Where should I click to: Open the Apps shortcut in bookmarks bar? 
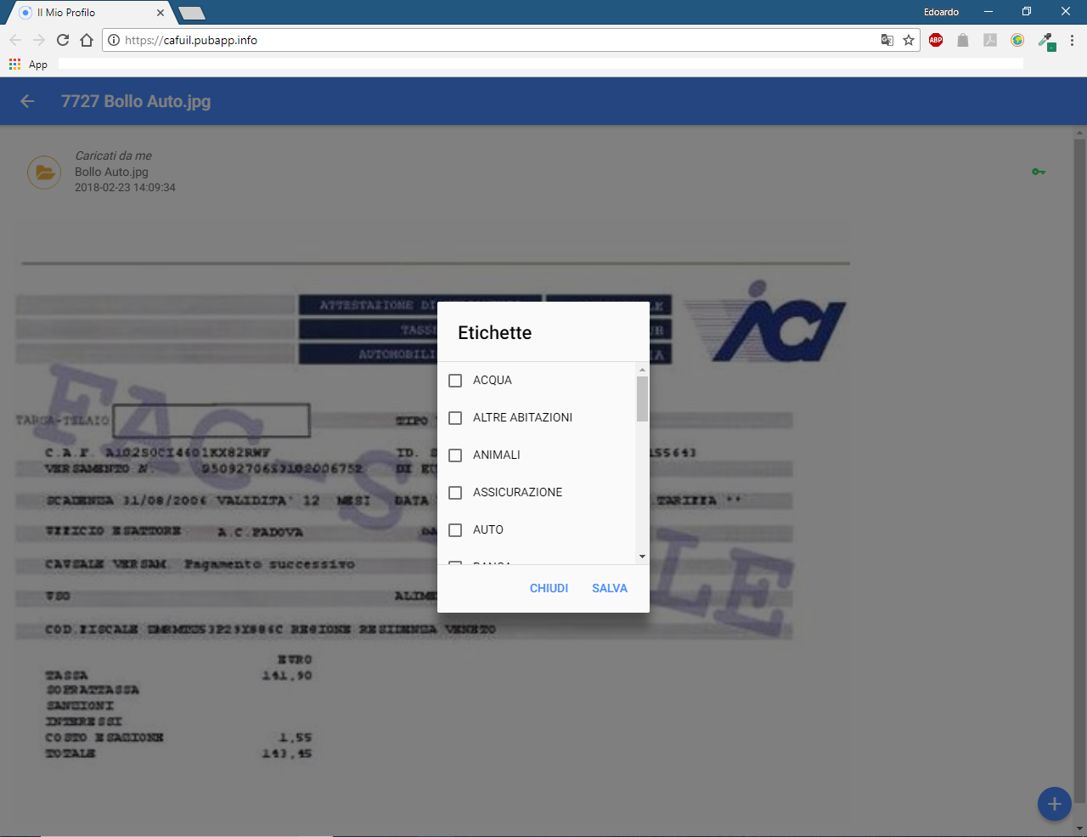(28, 65)
